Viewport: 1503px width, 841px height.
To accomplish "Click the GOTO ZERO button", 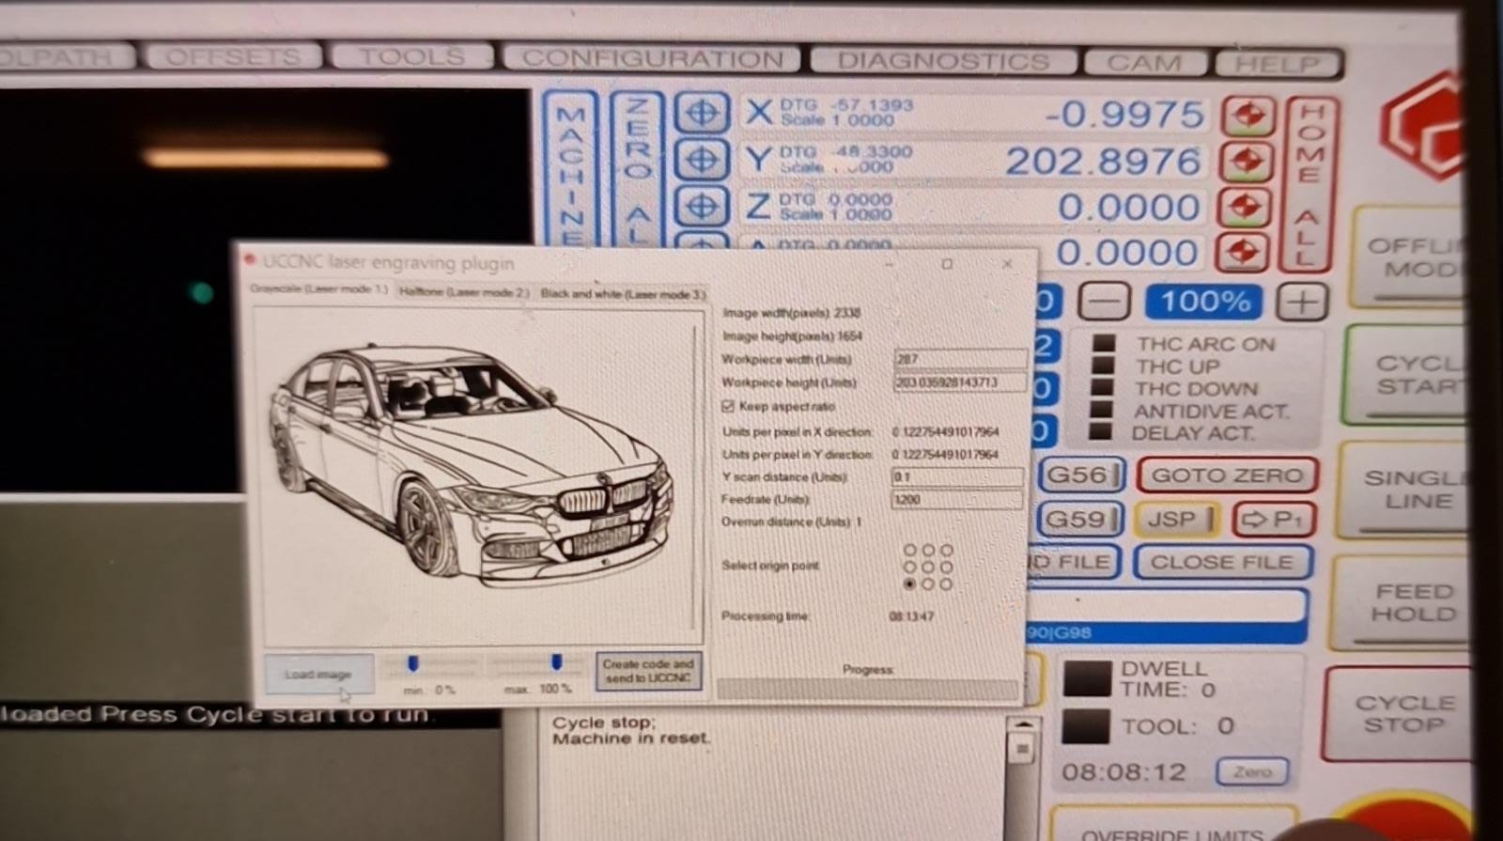I will pyautogui.click(x=1227, y=475).
